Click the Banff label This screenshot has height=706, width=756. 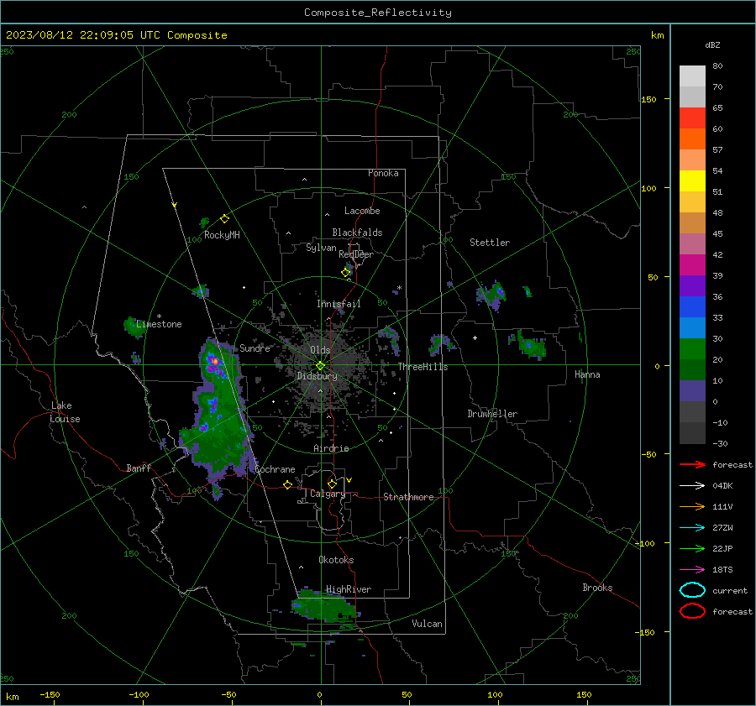[x=139, y=468]
